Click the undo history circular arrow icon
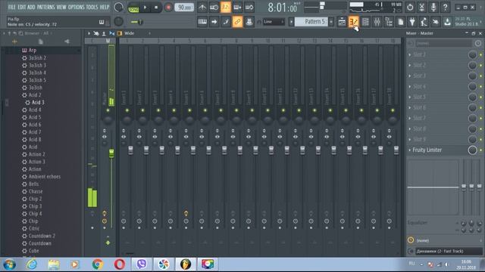Viewport: 485px width, 272px height. [410, 8]
